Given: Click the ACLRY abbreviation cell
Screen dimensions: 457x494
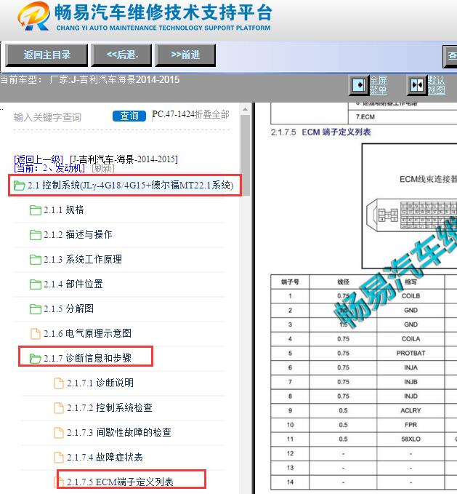Looking at the screenshot, I should pyautogui.click(x=411, y=410).
